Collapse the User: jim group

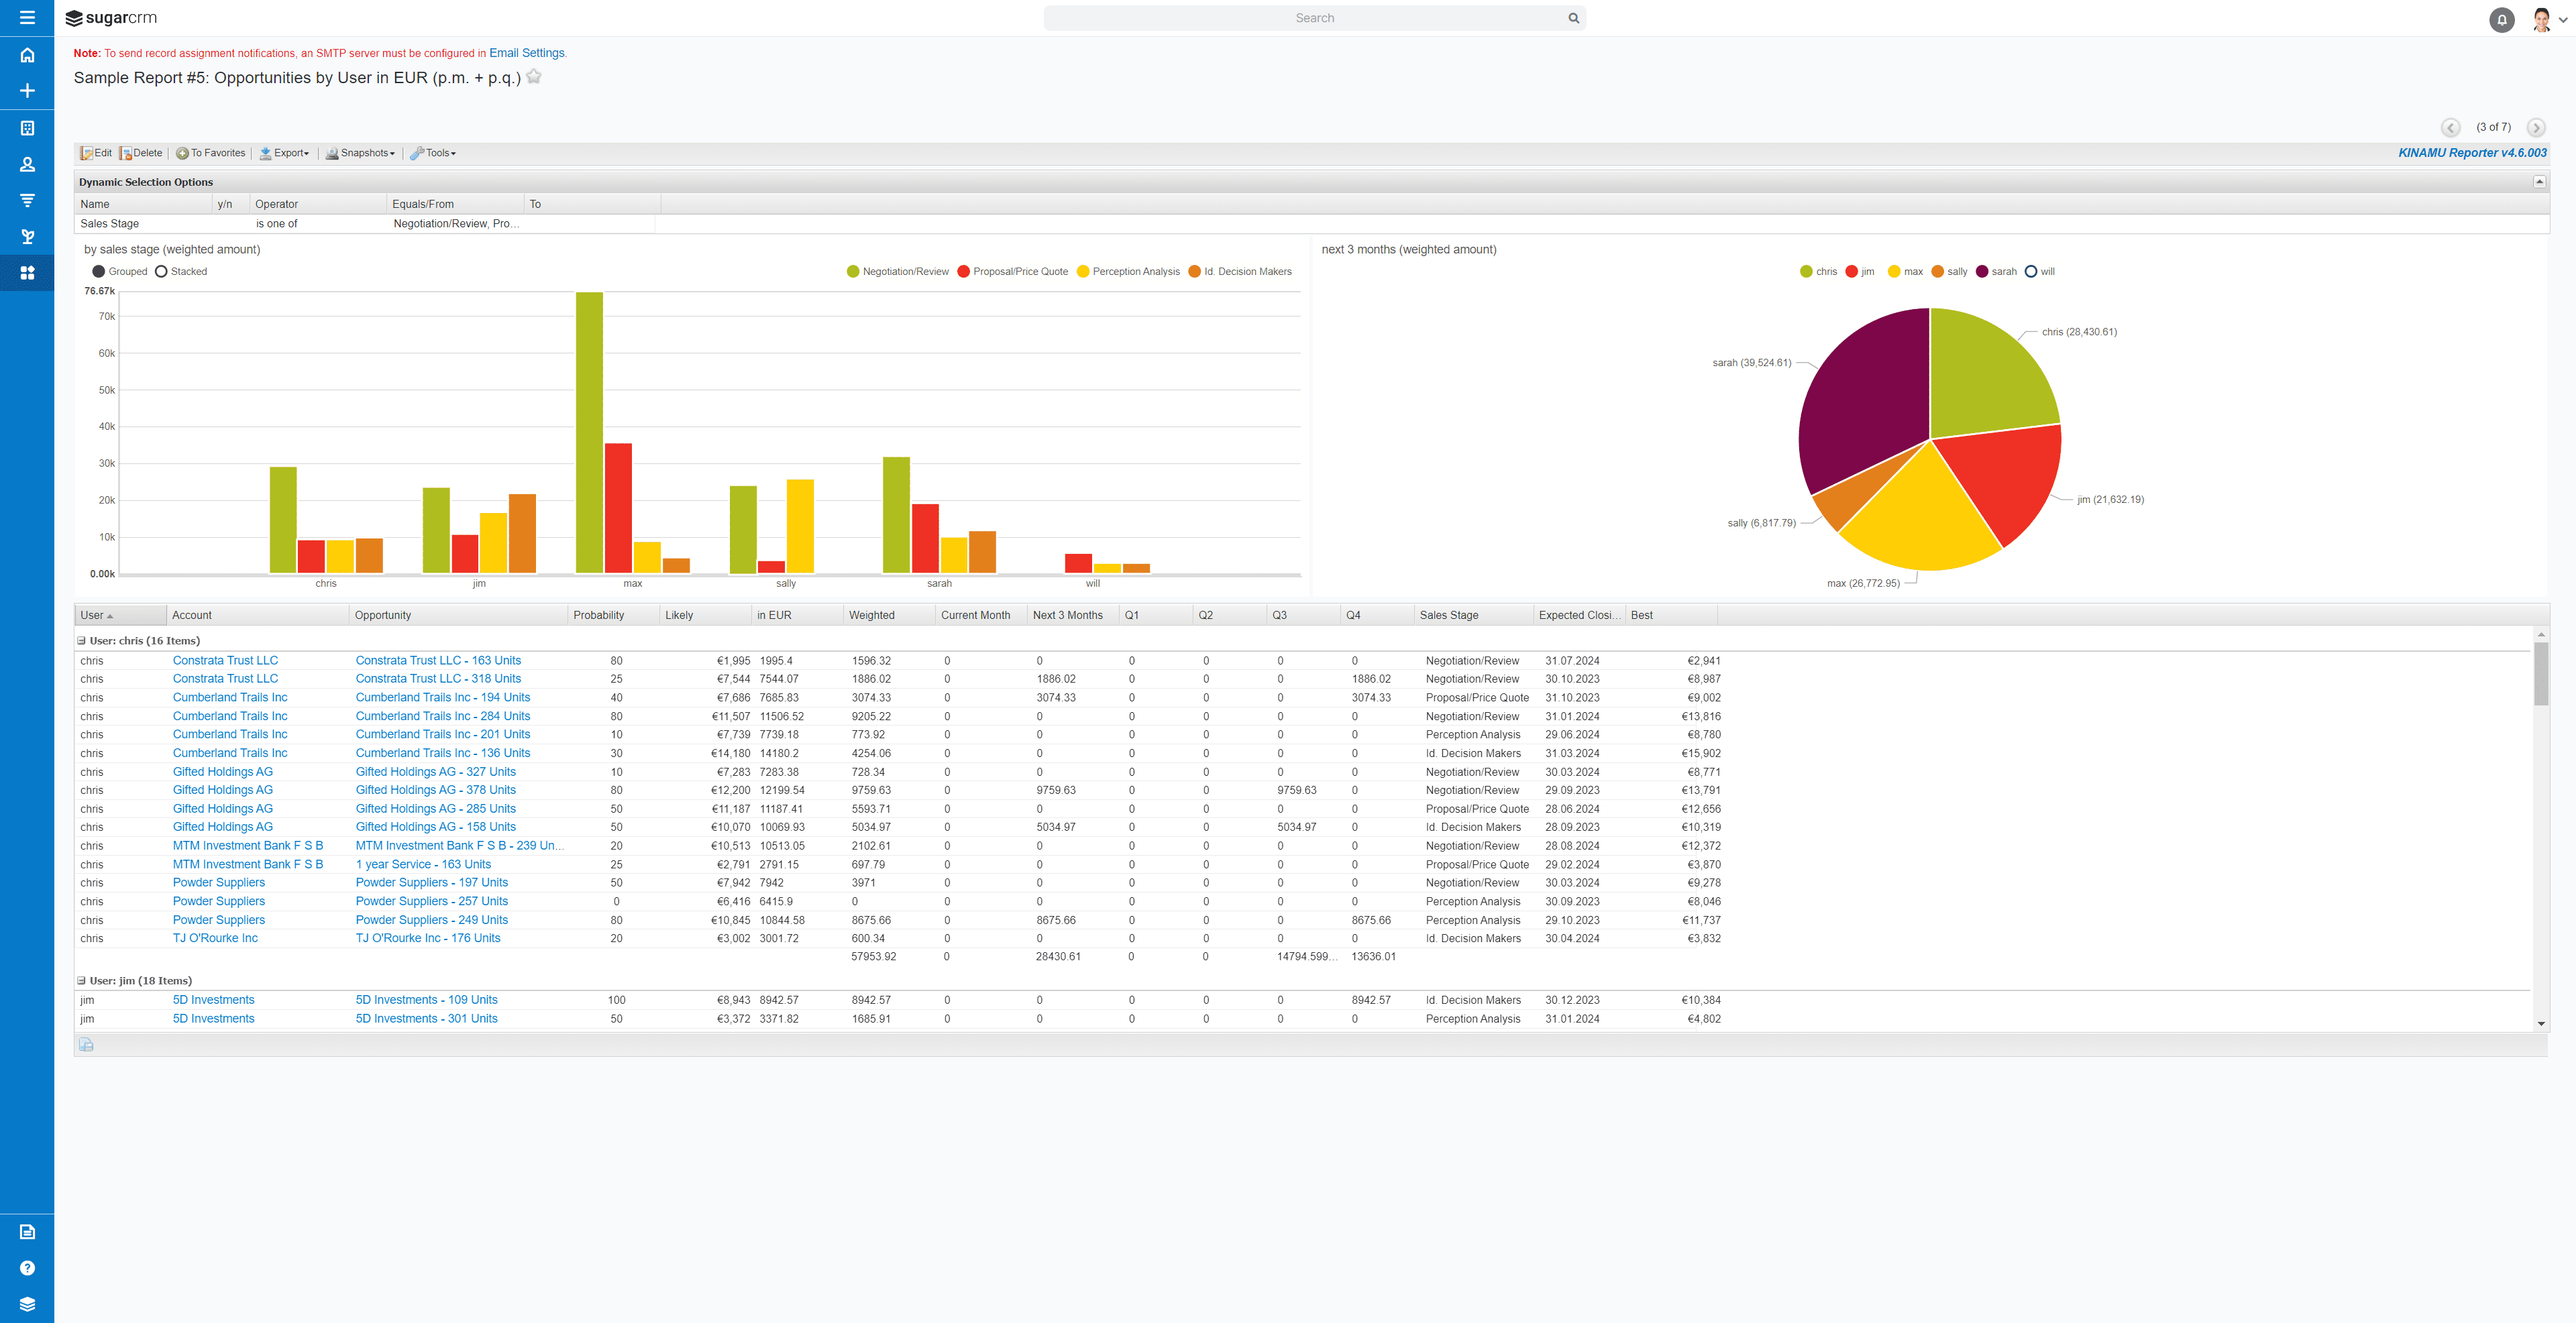click(x=82, y=980)
